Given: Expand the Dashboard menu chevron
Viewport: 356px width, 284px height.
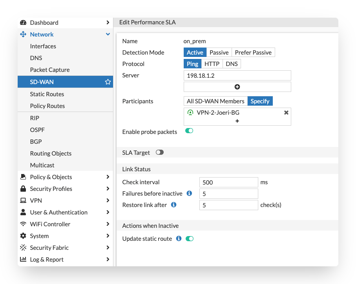Looking at the screenshot, I should coord(108,23).
